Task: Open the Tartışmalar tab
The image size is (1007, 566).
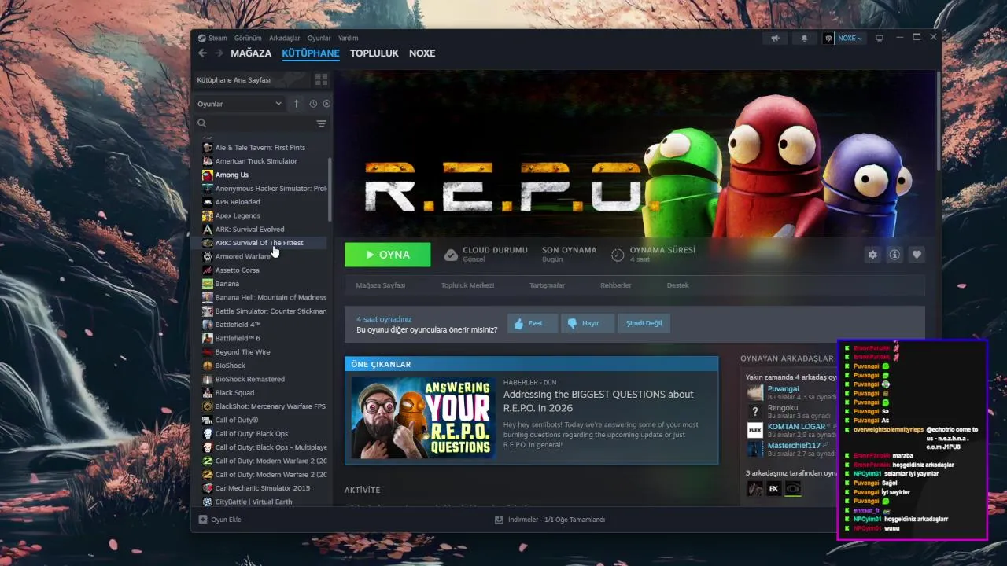Action: coord(547,285)
